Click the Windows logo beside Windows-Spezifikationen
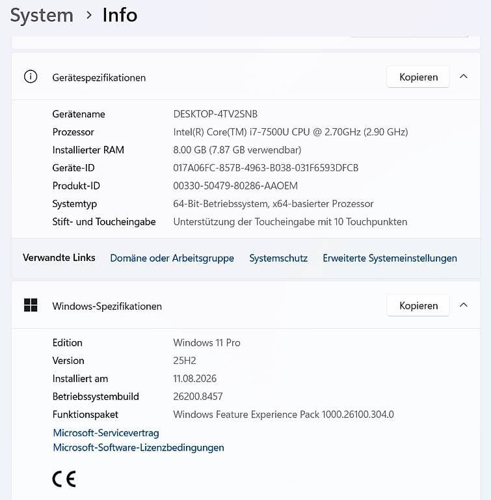The height and width of the screenshot is (500, 491). (x=31, y=305)
